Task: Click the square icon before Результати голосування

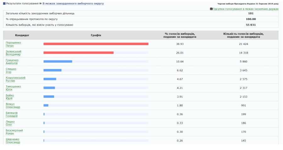Action: pyautogui.click(x=4, y=3)
